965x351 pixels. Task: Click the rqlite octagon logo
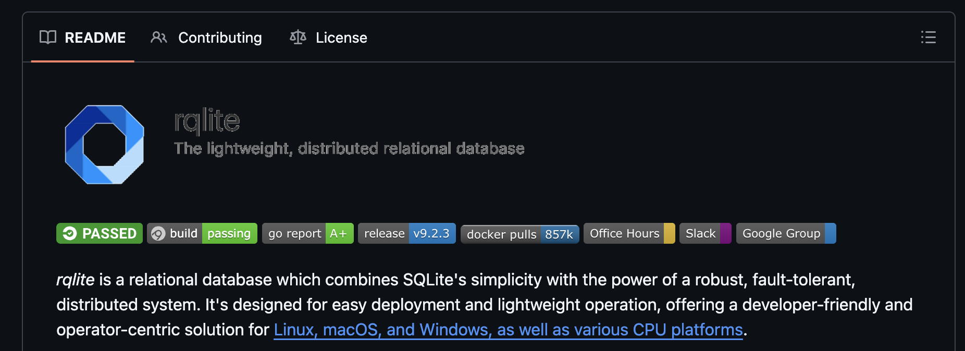[x=104, y=144]
